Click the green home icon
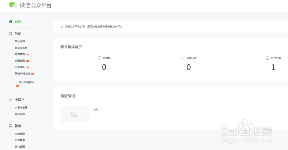 (11, 22)
